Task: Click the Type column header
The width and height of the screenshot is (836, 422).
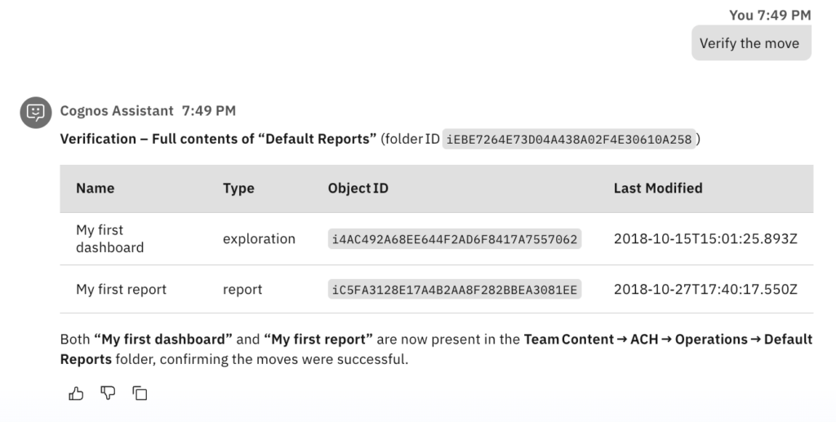Action: (238, 189)
